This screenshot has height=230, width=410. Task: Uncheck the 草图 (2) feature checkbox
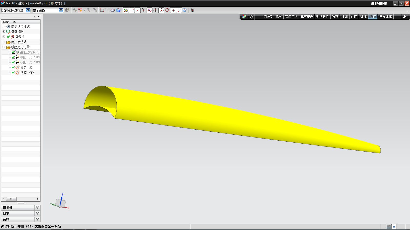[13, 62]
